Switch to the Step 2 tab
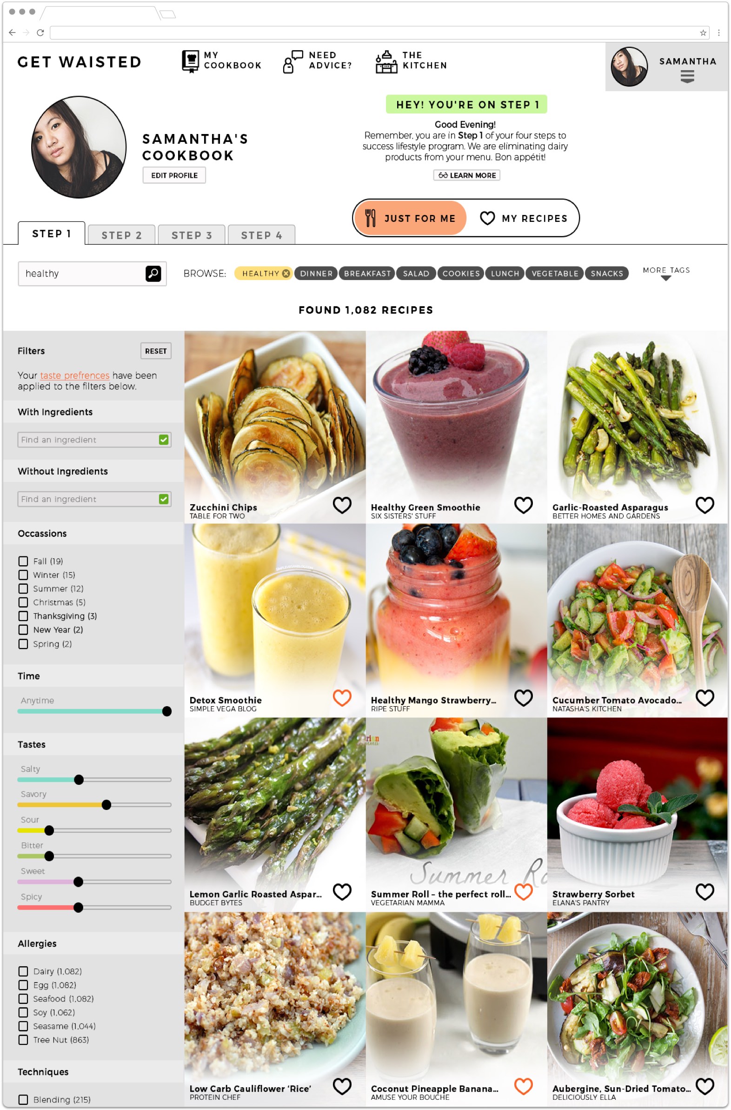This screenshot has height=1110, width=731. pos(121,235)
